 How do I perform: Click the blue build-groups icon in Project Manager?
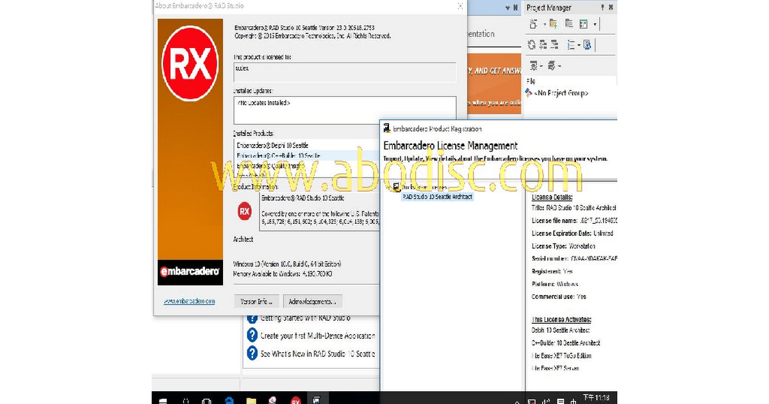coord(588,45)
